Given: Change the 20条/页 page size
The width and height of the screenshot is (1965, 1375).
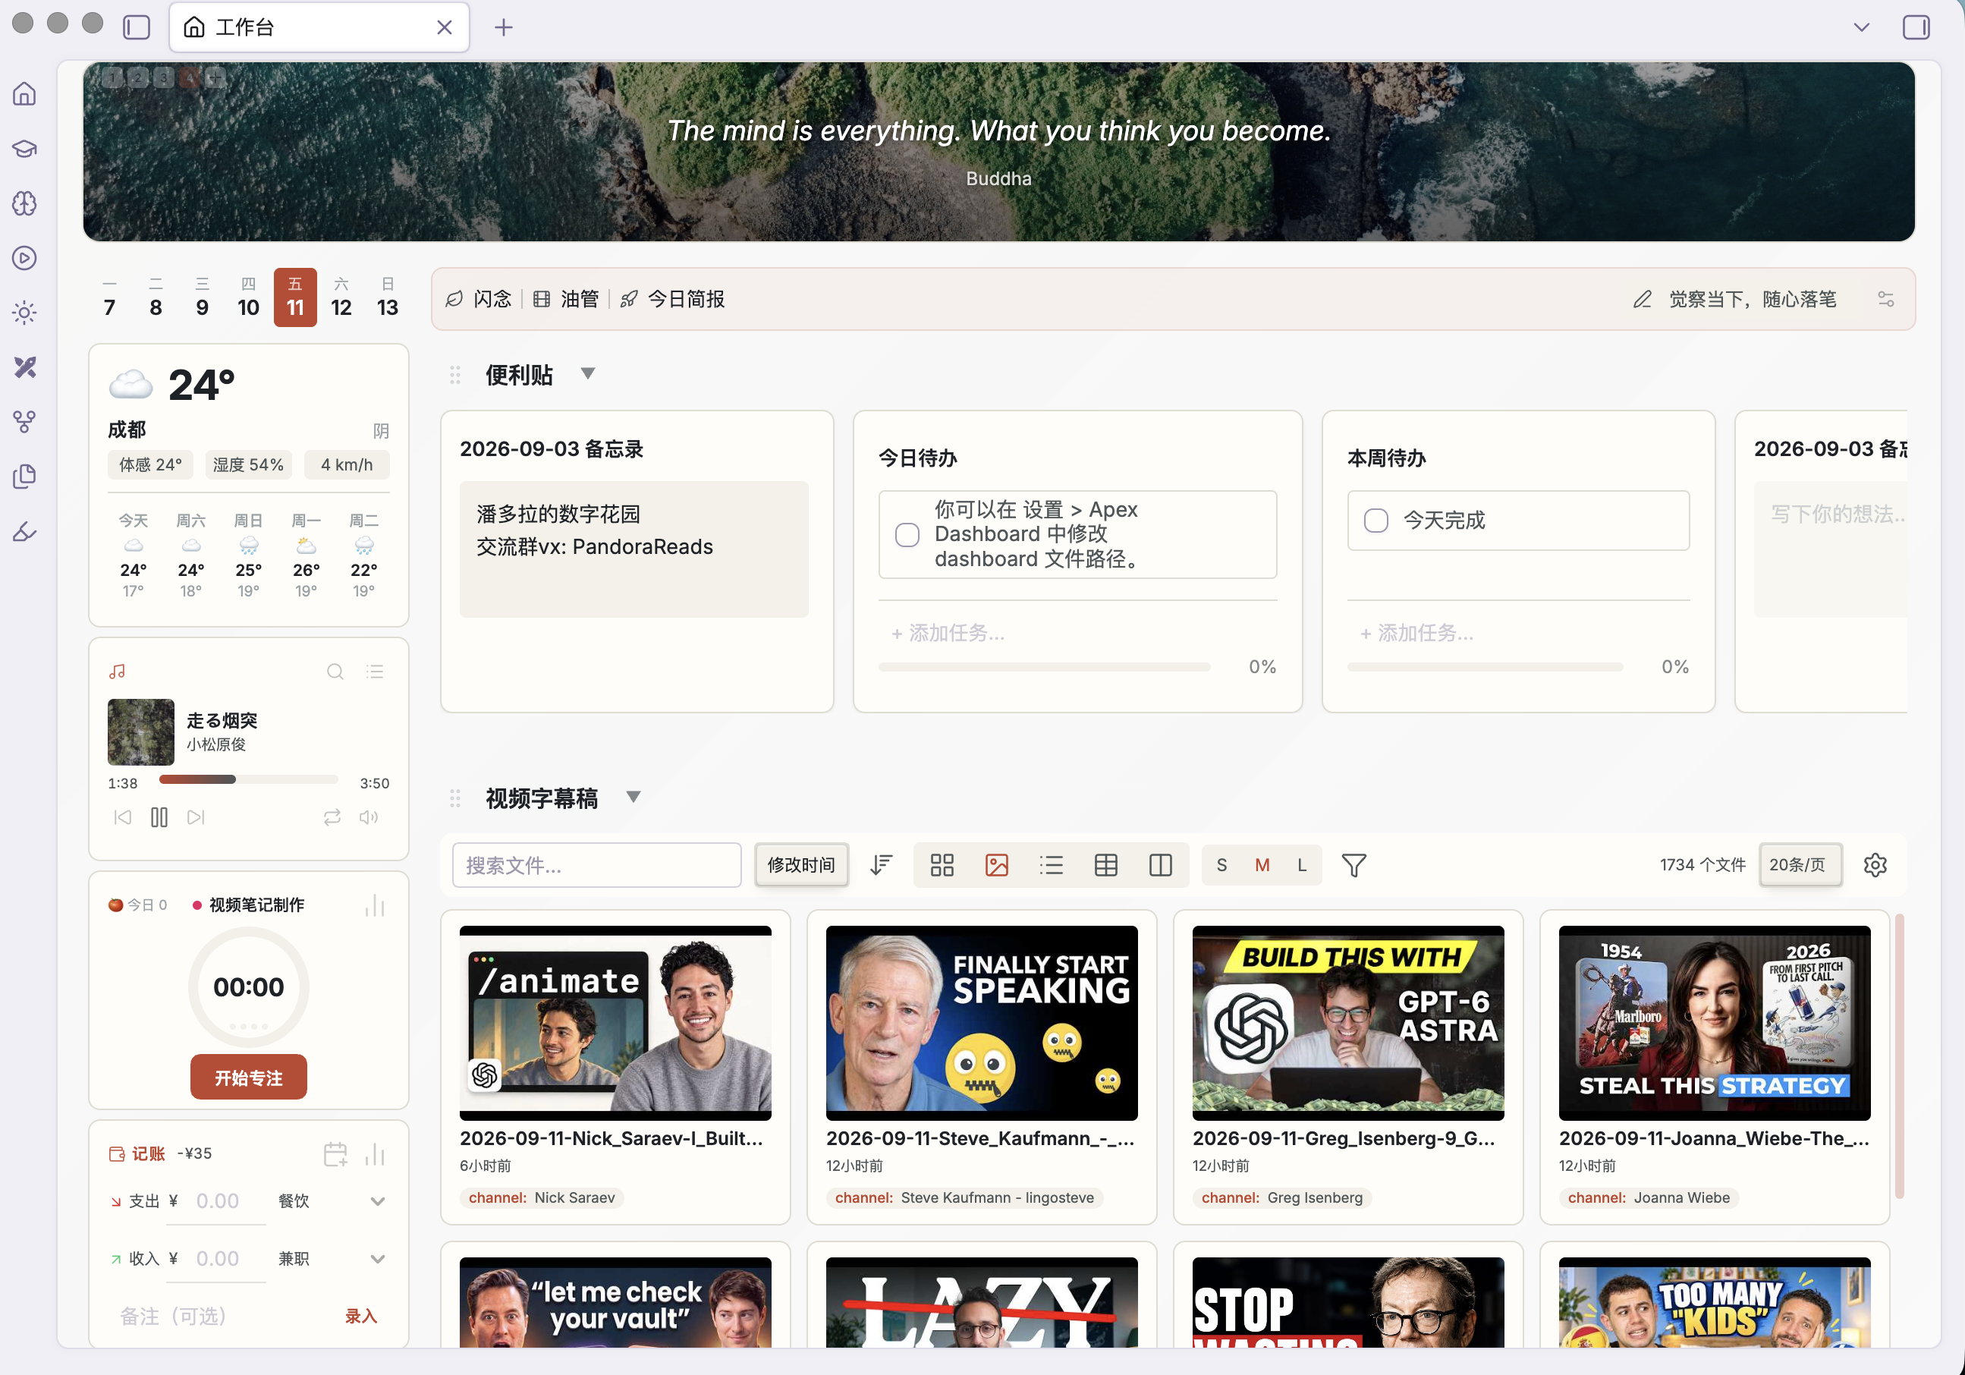Looking at the screenshot, I should (x=1799, y=865).
